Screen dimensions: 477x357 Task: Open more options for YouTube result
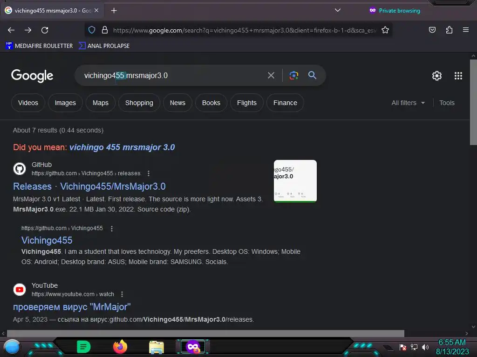pos(122,294)
